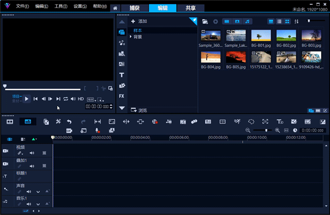Toggle repeat playback
This screenshot has height=215, width=330.
(x=66, y=99)
